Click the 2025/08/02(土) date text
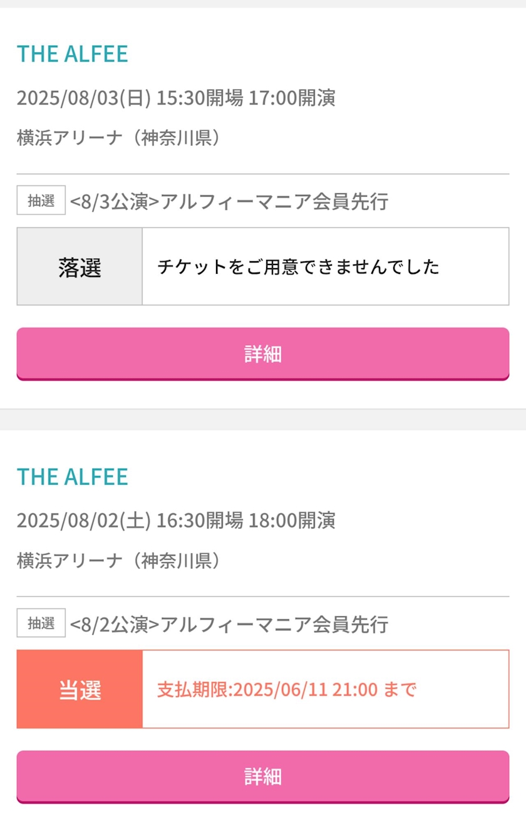This screenshot has height=827, width=526. pyautogui.click(x=84, y=521)
